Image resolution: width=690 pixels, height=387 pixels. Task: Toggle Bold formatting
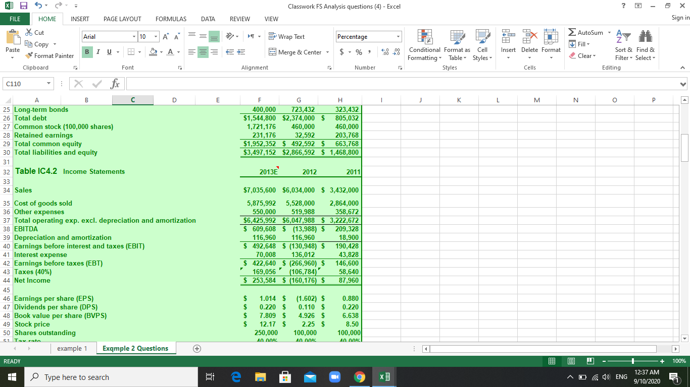[87, 52]
